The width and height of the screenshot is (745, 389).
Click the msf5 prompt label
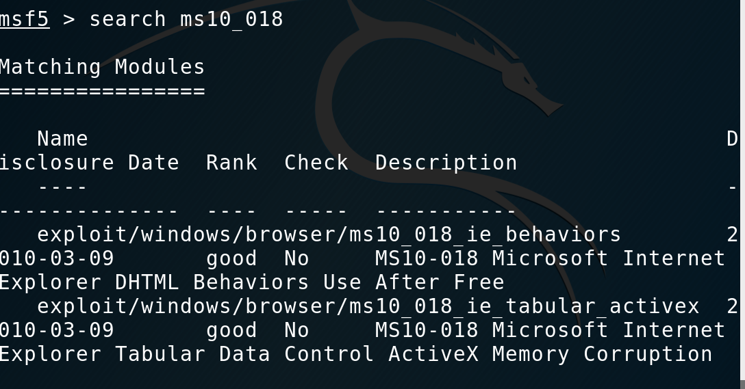click(x=24, y=19)
